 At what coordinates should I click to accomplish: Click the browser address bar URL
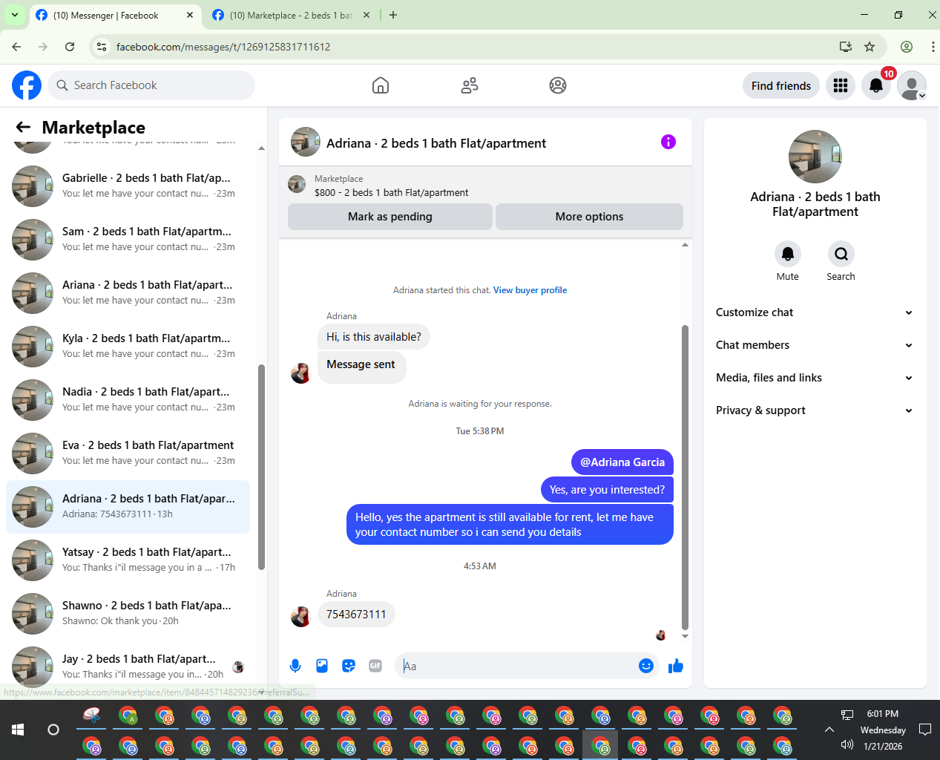point(223,47)
